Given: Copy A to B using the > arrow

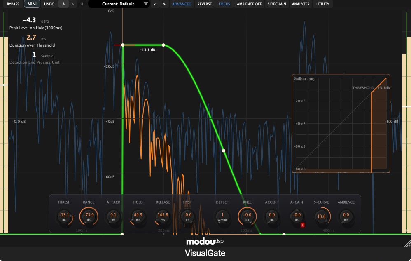Looking at the screenshot, I should (x=72, y=4).
